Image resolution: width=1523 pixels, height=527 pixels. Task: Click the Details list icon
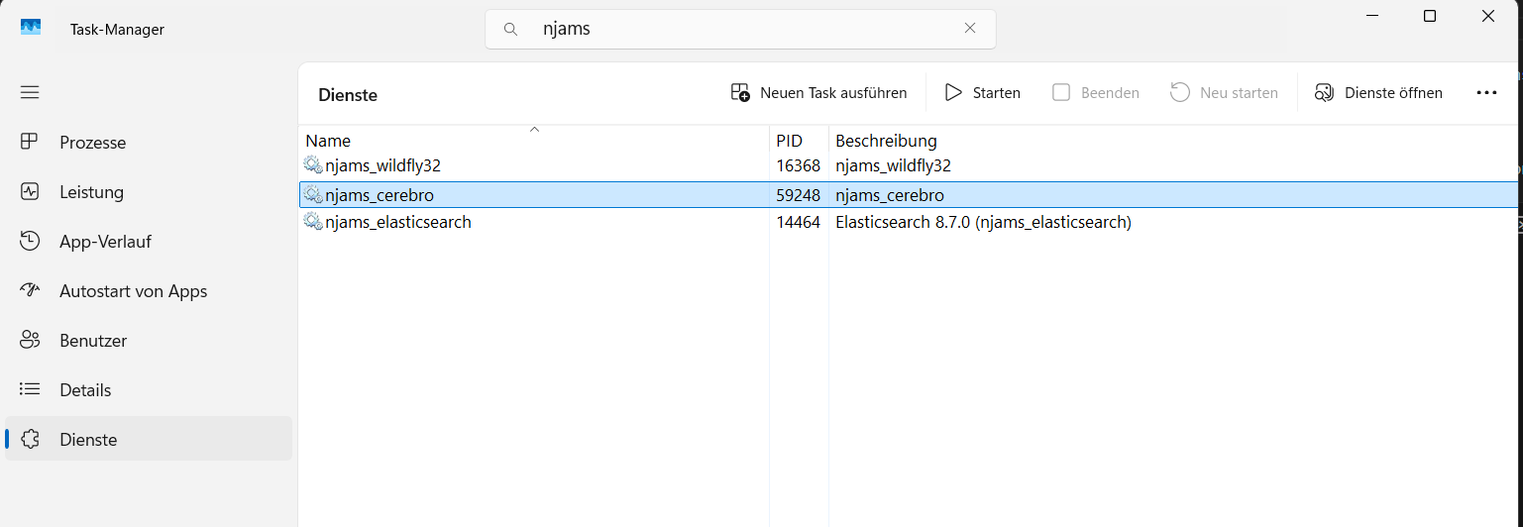tap(30, 389)
